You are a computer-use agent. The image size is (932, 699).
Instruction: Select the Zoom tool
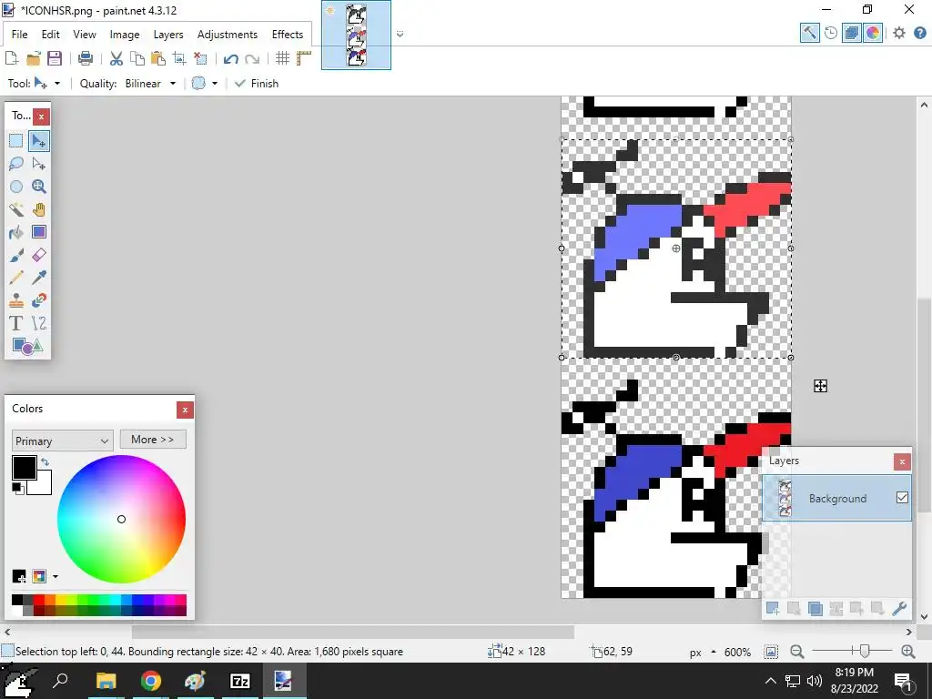click(38, 187)
